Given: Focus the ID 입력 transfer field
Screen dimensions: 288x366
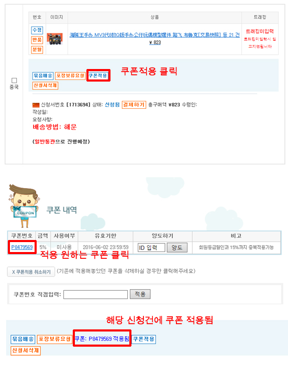Looking at the screenshot, I should pyautogui.click(x=151, y=248).
